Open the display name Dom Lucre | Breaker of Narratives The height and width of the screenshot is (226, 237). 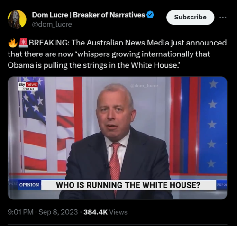pos(88,15)
